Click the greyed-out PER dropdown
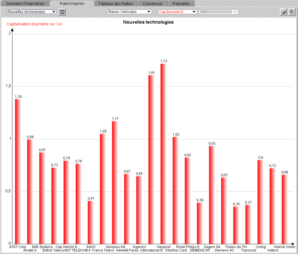 (219, 12)
